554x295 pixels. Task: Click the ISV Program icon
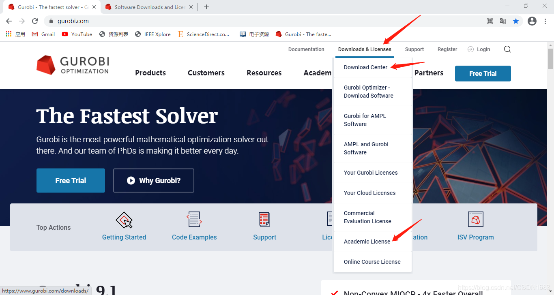pyautogui.click(x=475, y=220)
